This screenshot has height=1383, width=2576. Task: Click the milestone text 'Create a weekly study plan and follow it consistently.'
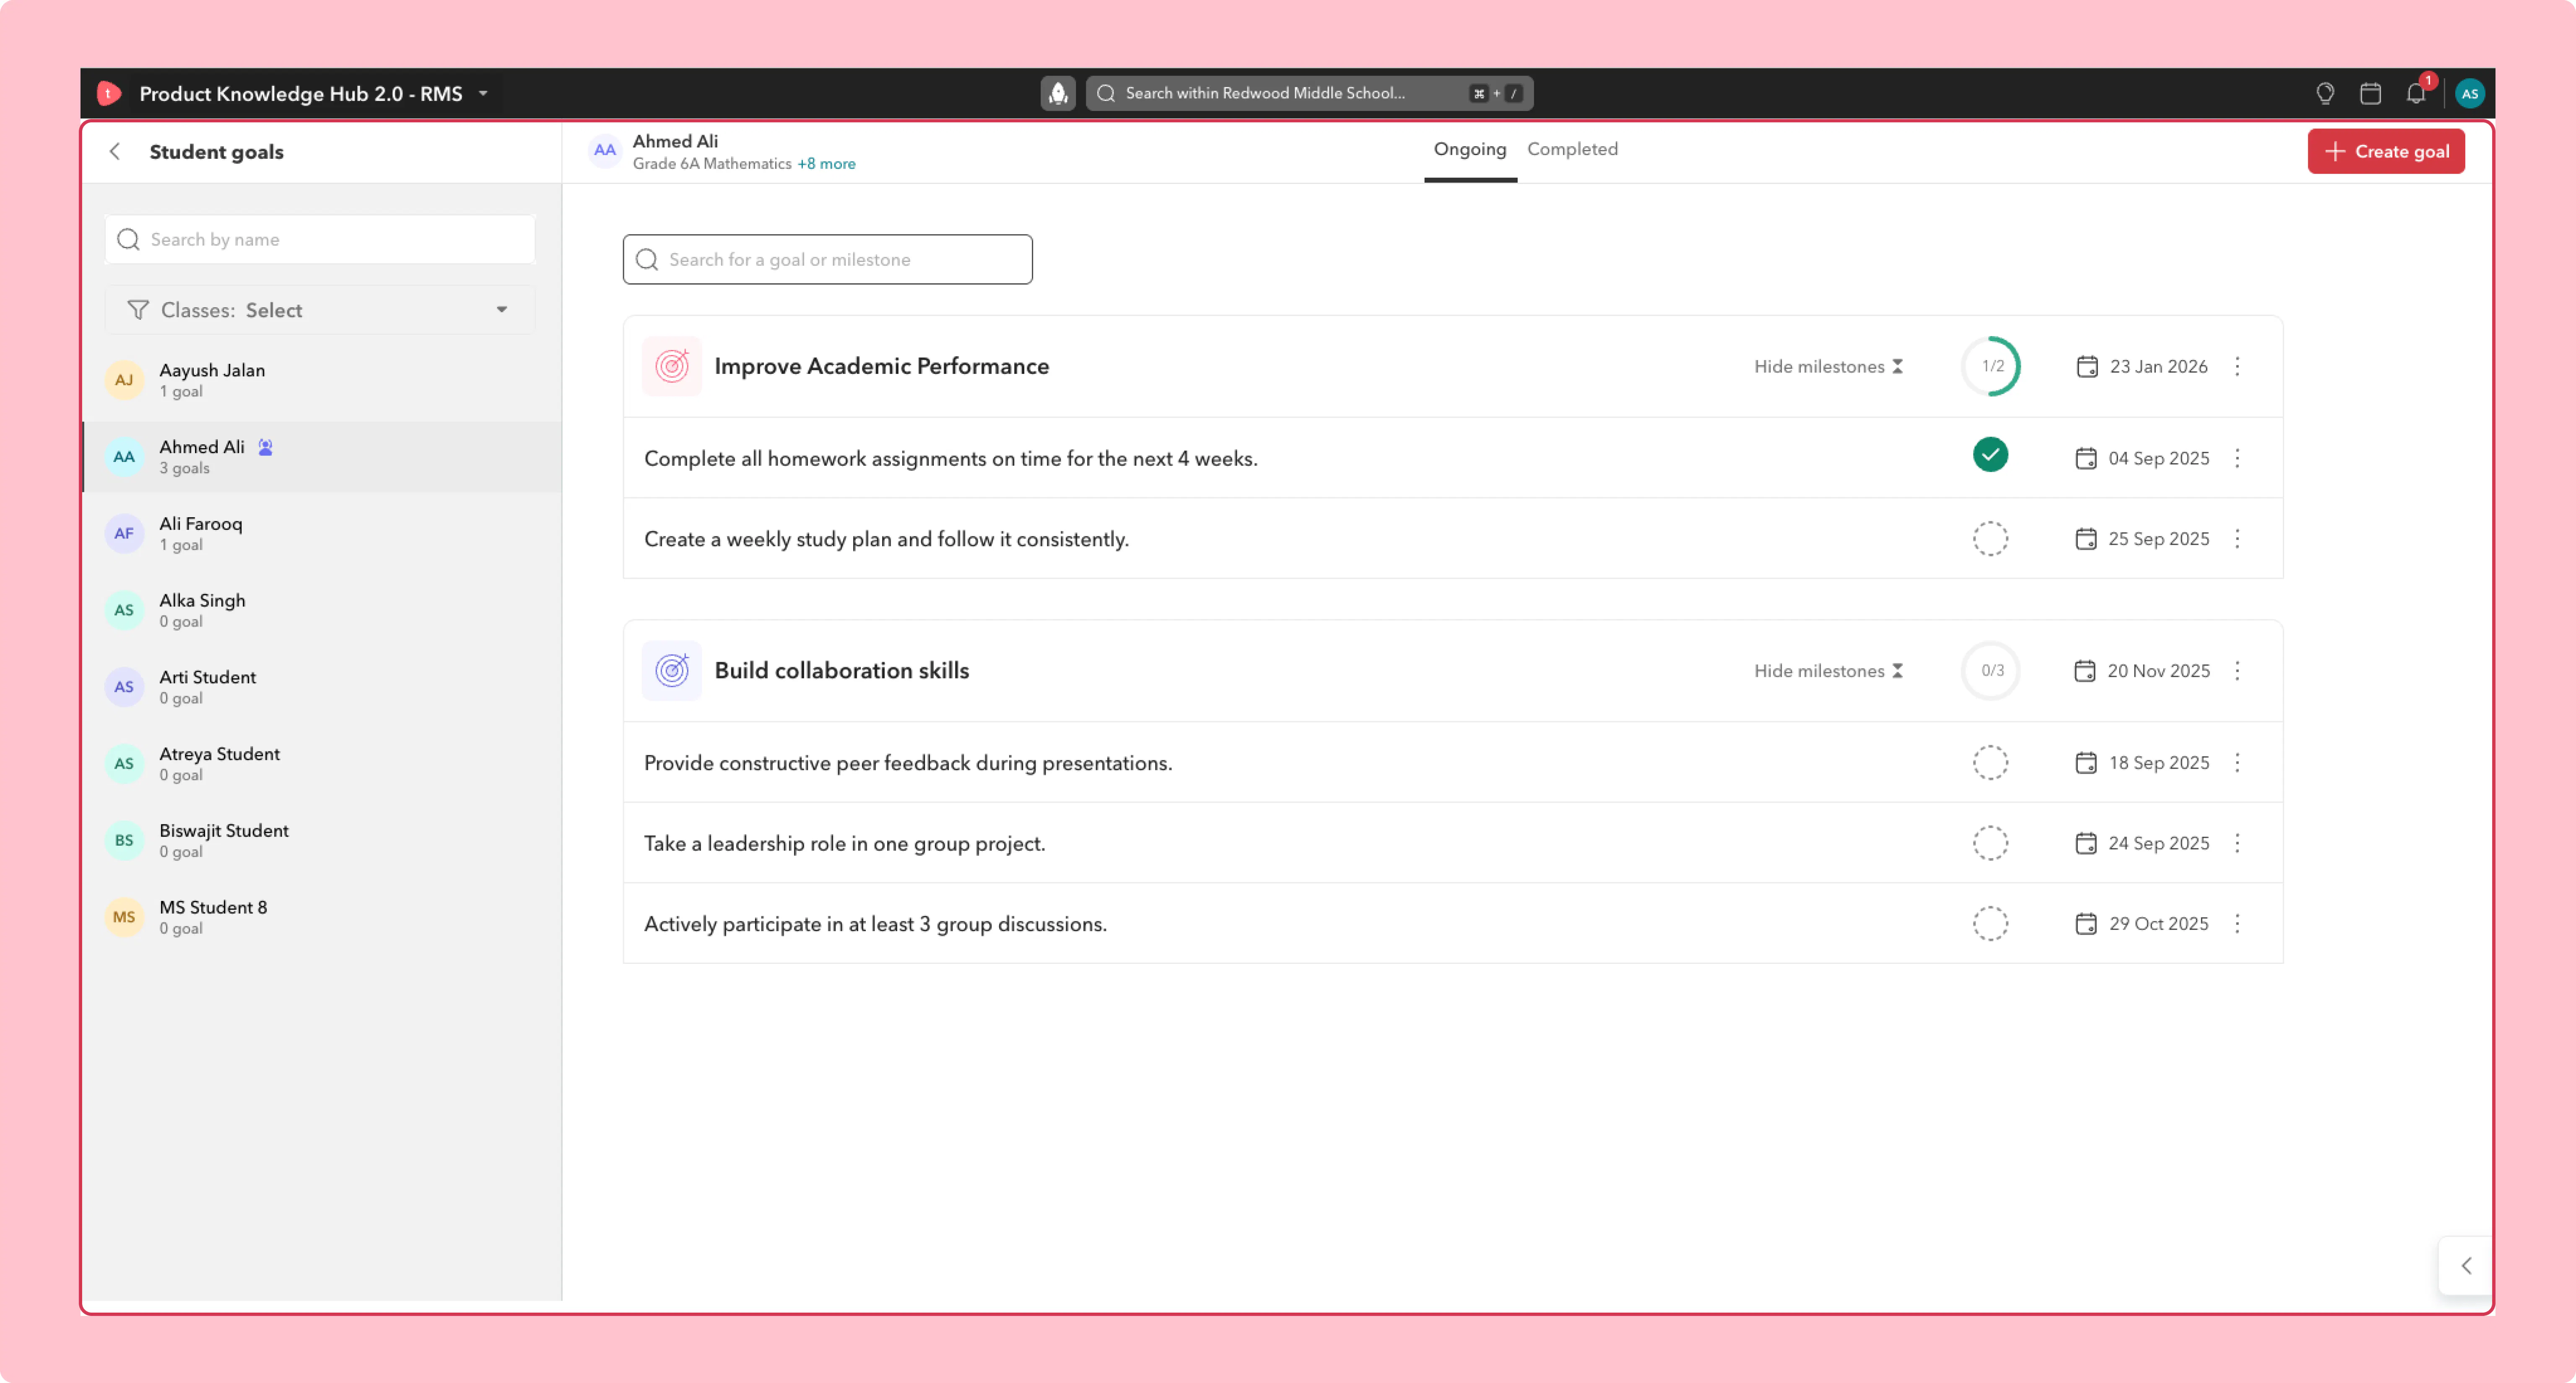click(886, 540)
